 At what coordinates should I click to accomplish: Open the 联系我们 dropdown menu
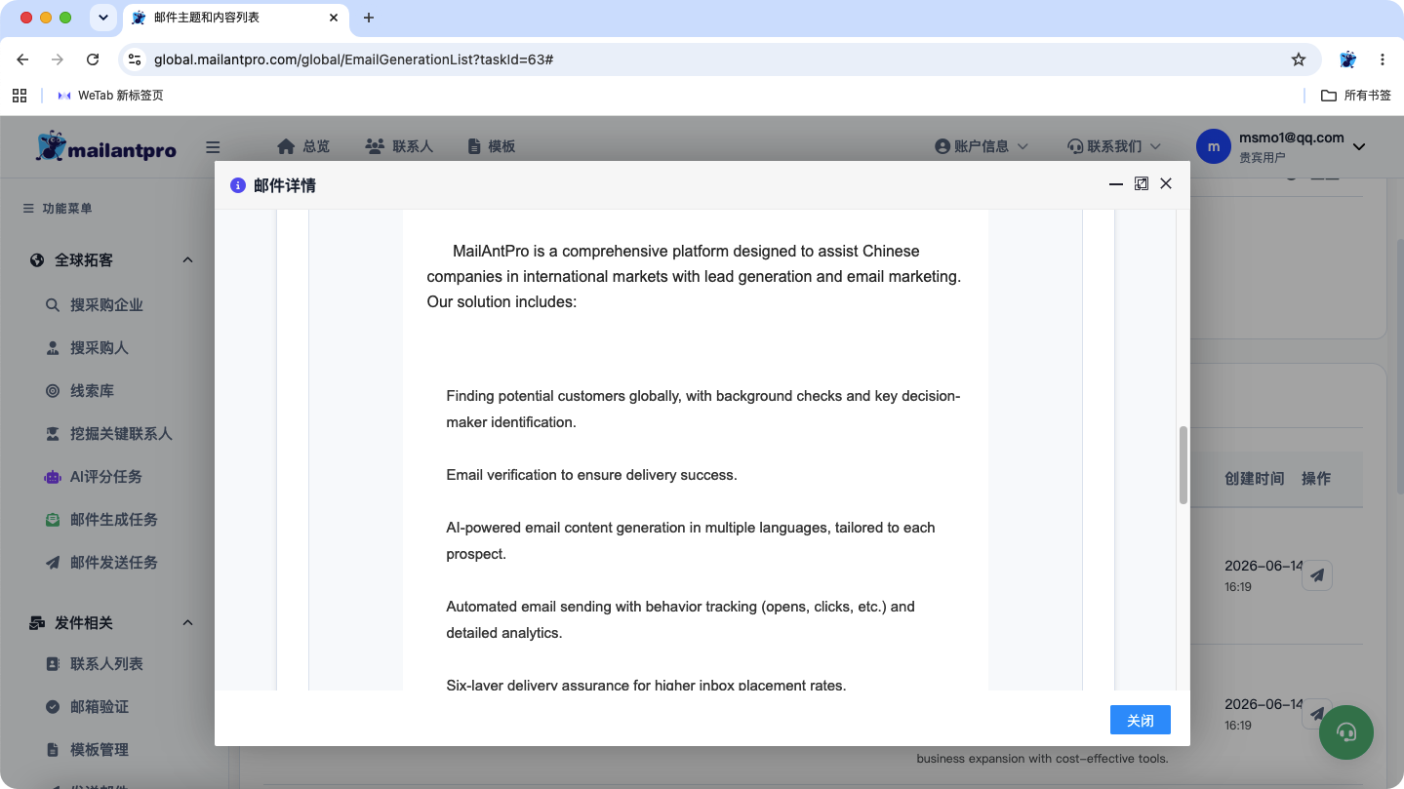point(1114,146)
